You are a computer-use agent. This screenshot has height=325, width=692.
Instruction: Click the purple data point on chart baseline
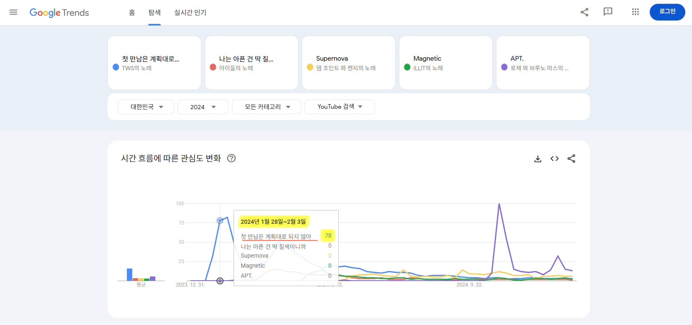(220, 281)
